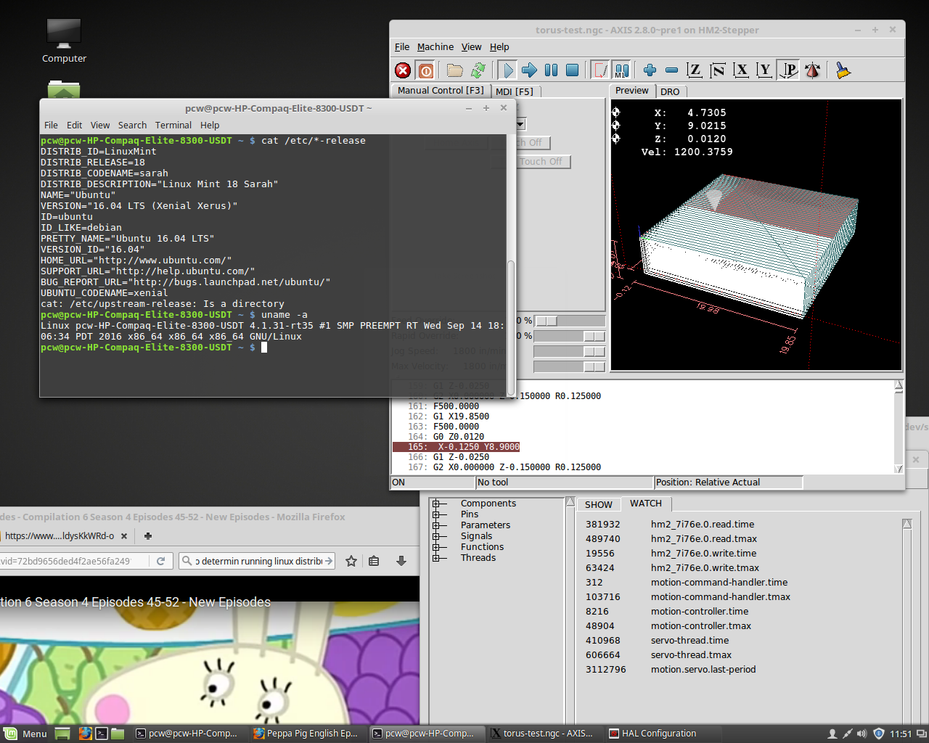Select G-code line 162 G1 X19.8500
Viewport: 929px width, 743px height.
tap(448, 416)
